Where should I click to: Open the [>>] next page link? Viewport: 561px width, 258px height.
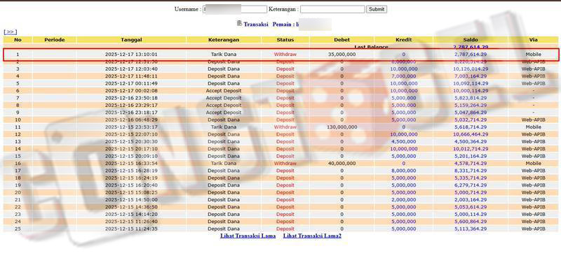11,32
